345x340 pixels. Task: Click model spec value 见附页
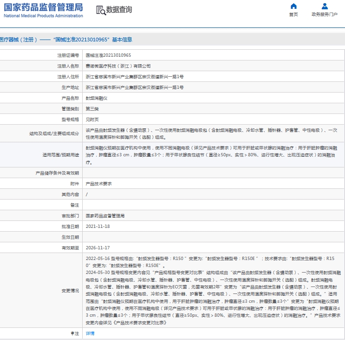coord(92,120)
